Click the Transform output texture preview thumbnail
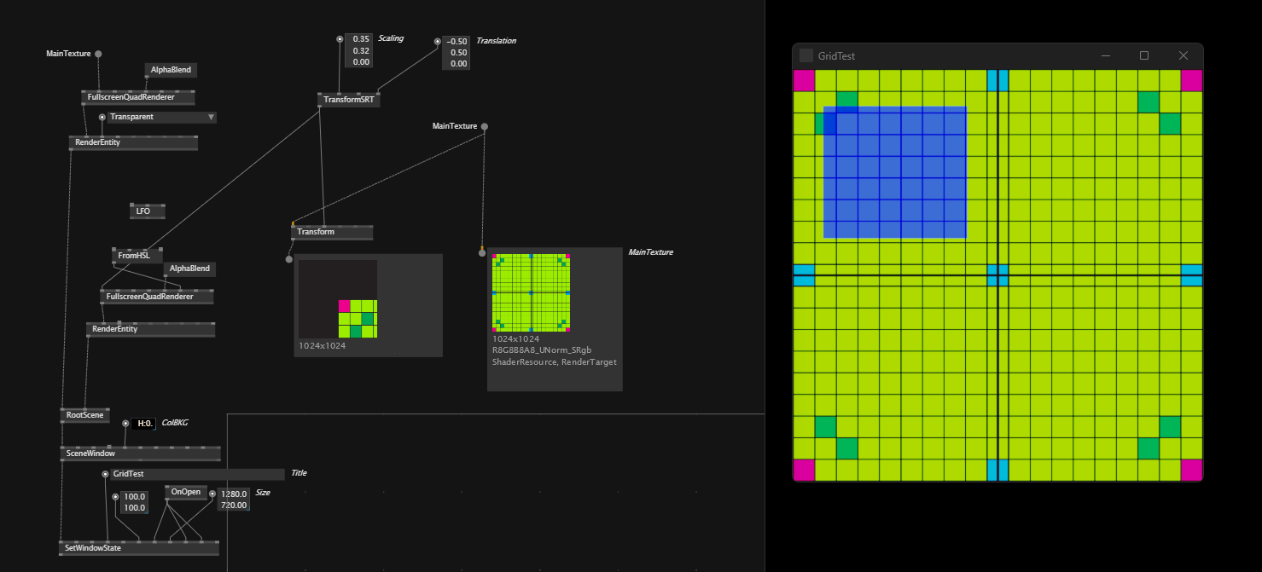Viewport: 1262px width, 572px height. [338, 300]
